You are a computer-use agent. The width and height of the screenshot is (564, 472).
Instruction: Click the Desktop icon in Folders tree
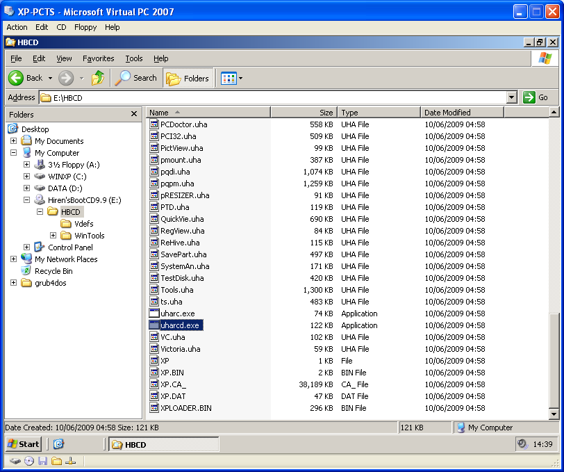tap(13, 129)
